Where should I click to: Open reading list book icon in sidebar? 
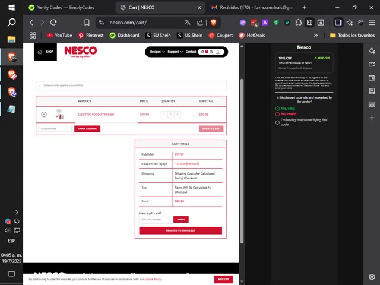click(x=372, y=104)
